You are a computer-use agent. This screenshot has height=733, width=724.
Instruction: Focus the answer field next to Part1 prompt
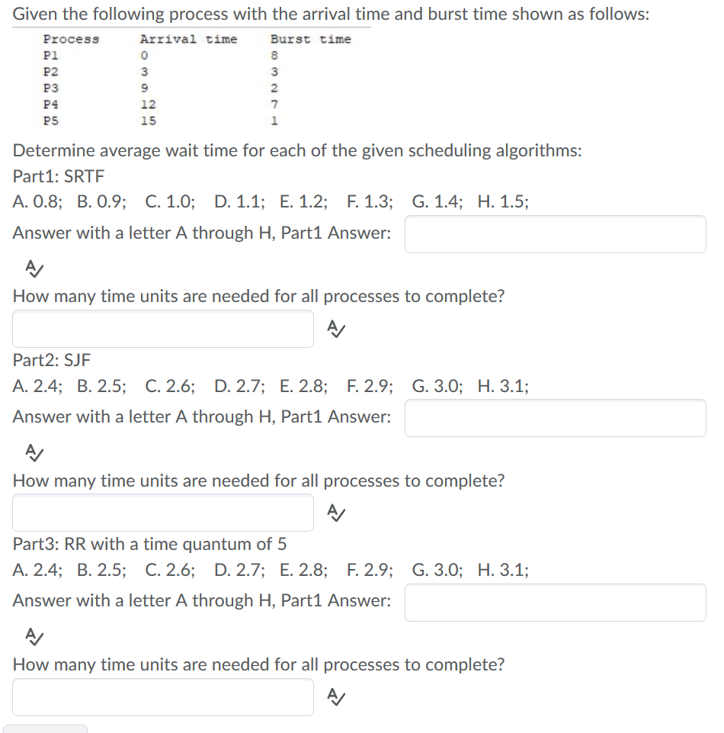555,234
